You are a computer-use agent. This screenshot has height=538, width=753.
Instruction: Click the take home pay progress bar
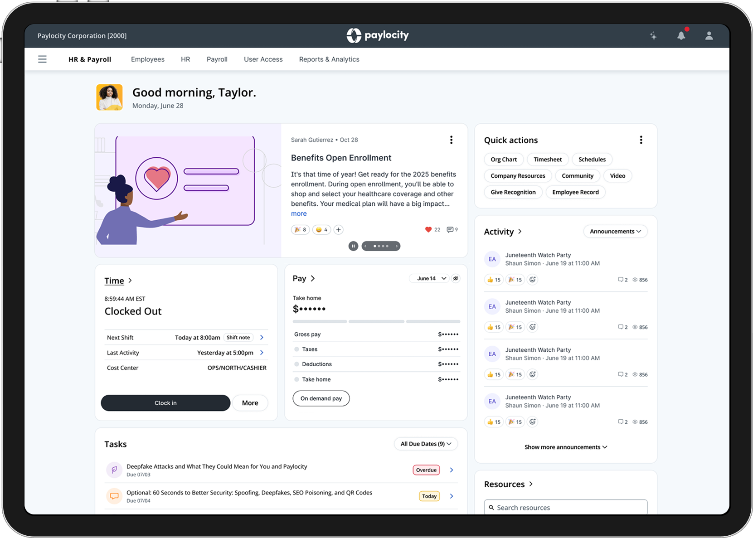click(376, 321)
